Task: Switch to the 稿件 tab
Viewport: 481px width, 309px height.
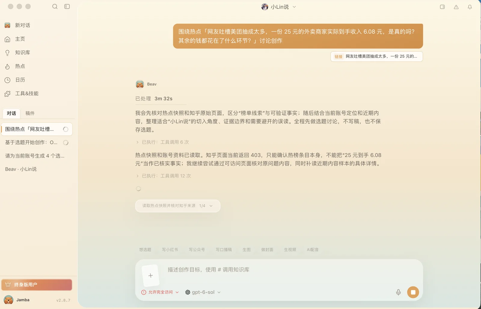Action: point(30,113)
